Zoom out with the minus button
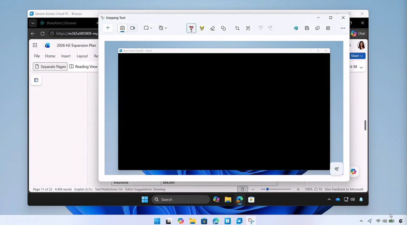The image size is (407, 225). click(253, 190)
